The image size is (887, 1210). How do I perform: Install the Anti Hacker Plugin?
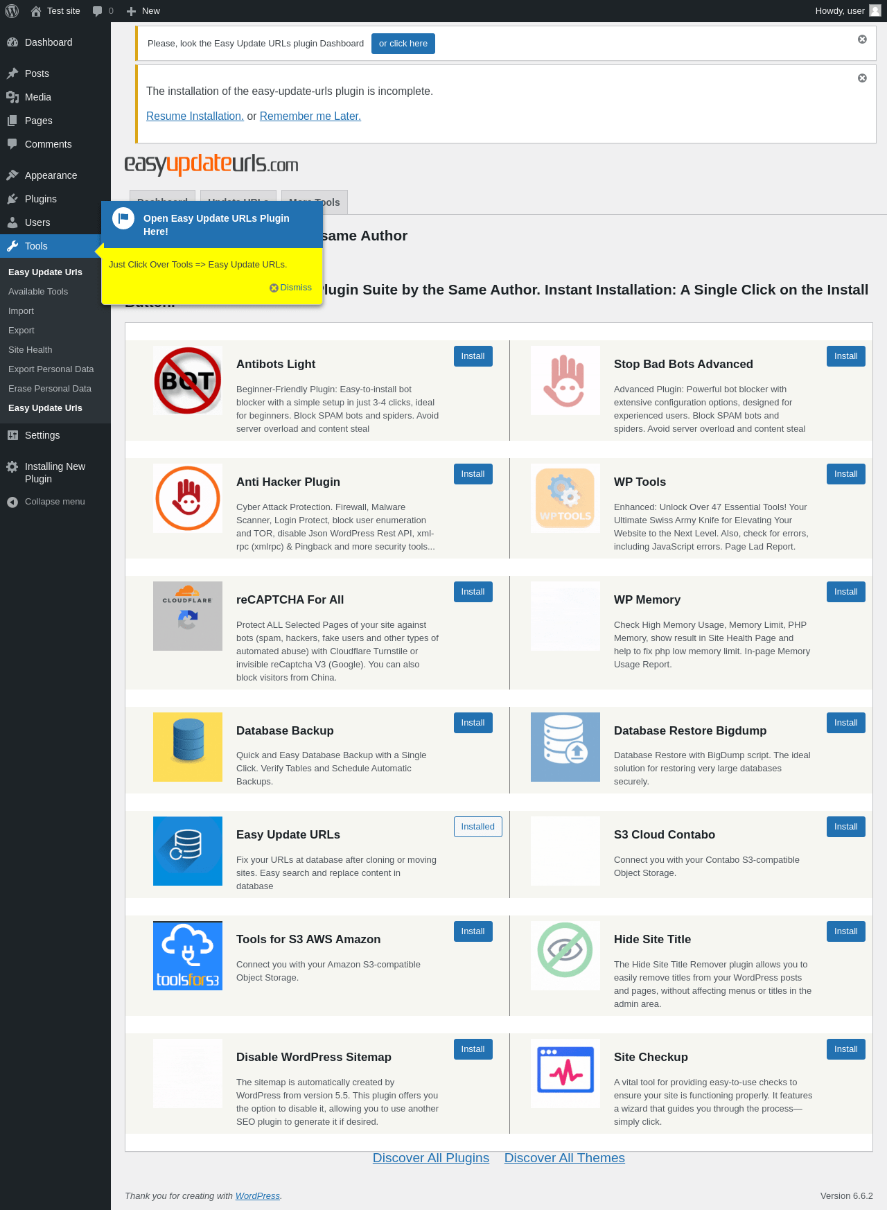[x=473, y=474]
